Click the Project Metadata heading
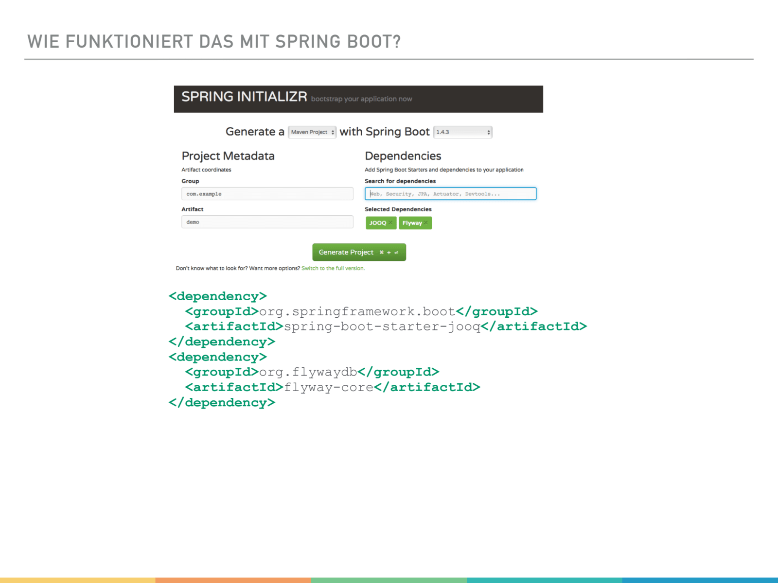This screenshot has height=583, width=778. coord(228,156)
